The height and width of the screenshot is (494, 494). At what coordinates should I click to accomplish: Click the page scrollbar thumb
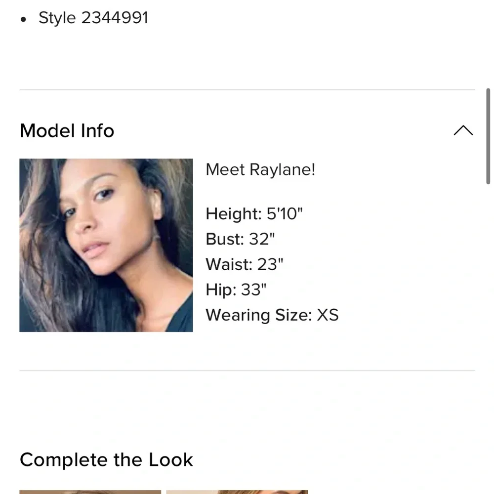[488, 136]
